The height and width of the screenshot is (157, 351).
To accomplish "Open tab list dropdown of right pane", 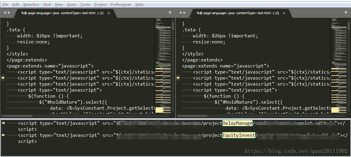I will (346, 13).
